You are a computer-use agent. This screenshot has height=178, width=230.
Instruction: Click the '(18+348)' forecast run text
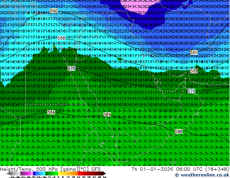click(x=217, y=169)
